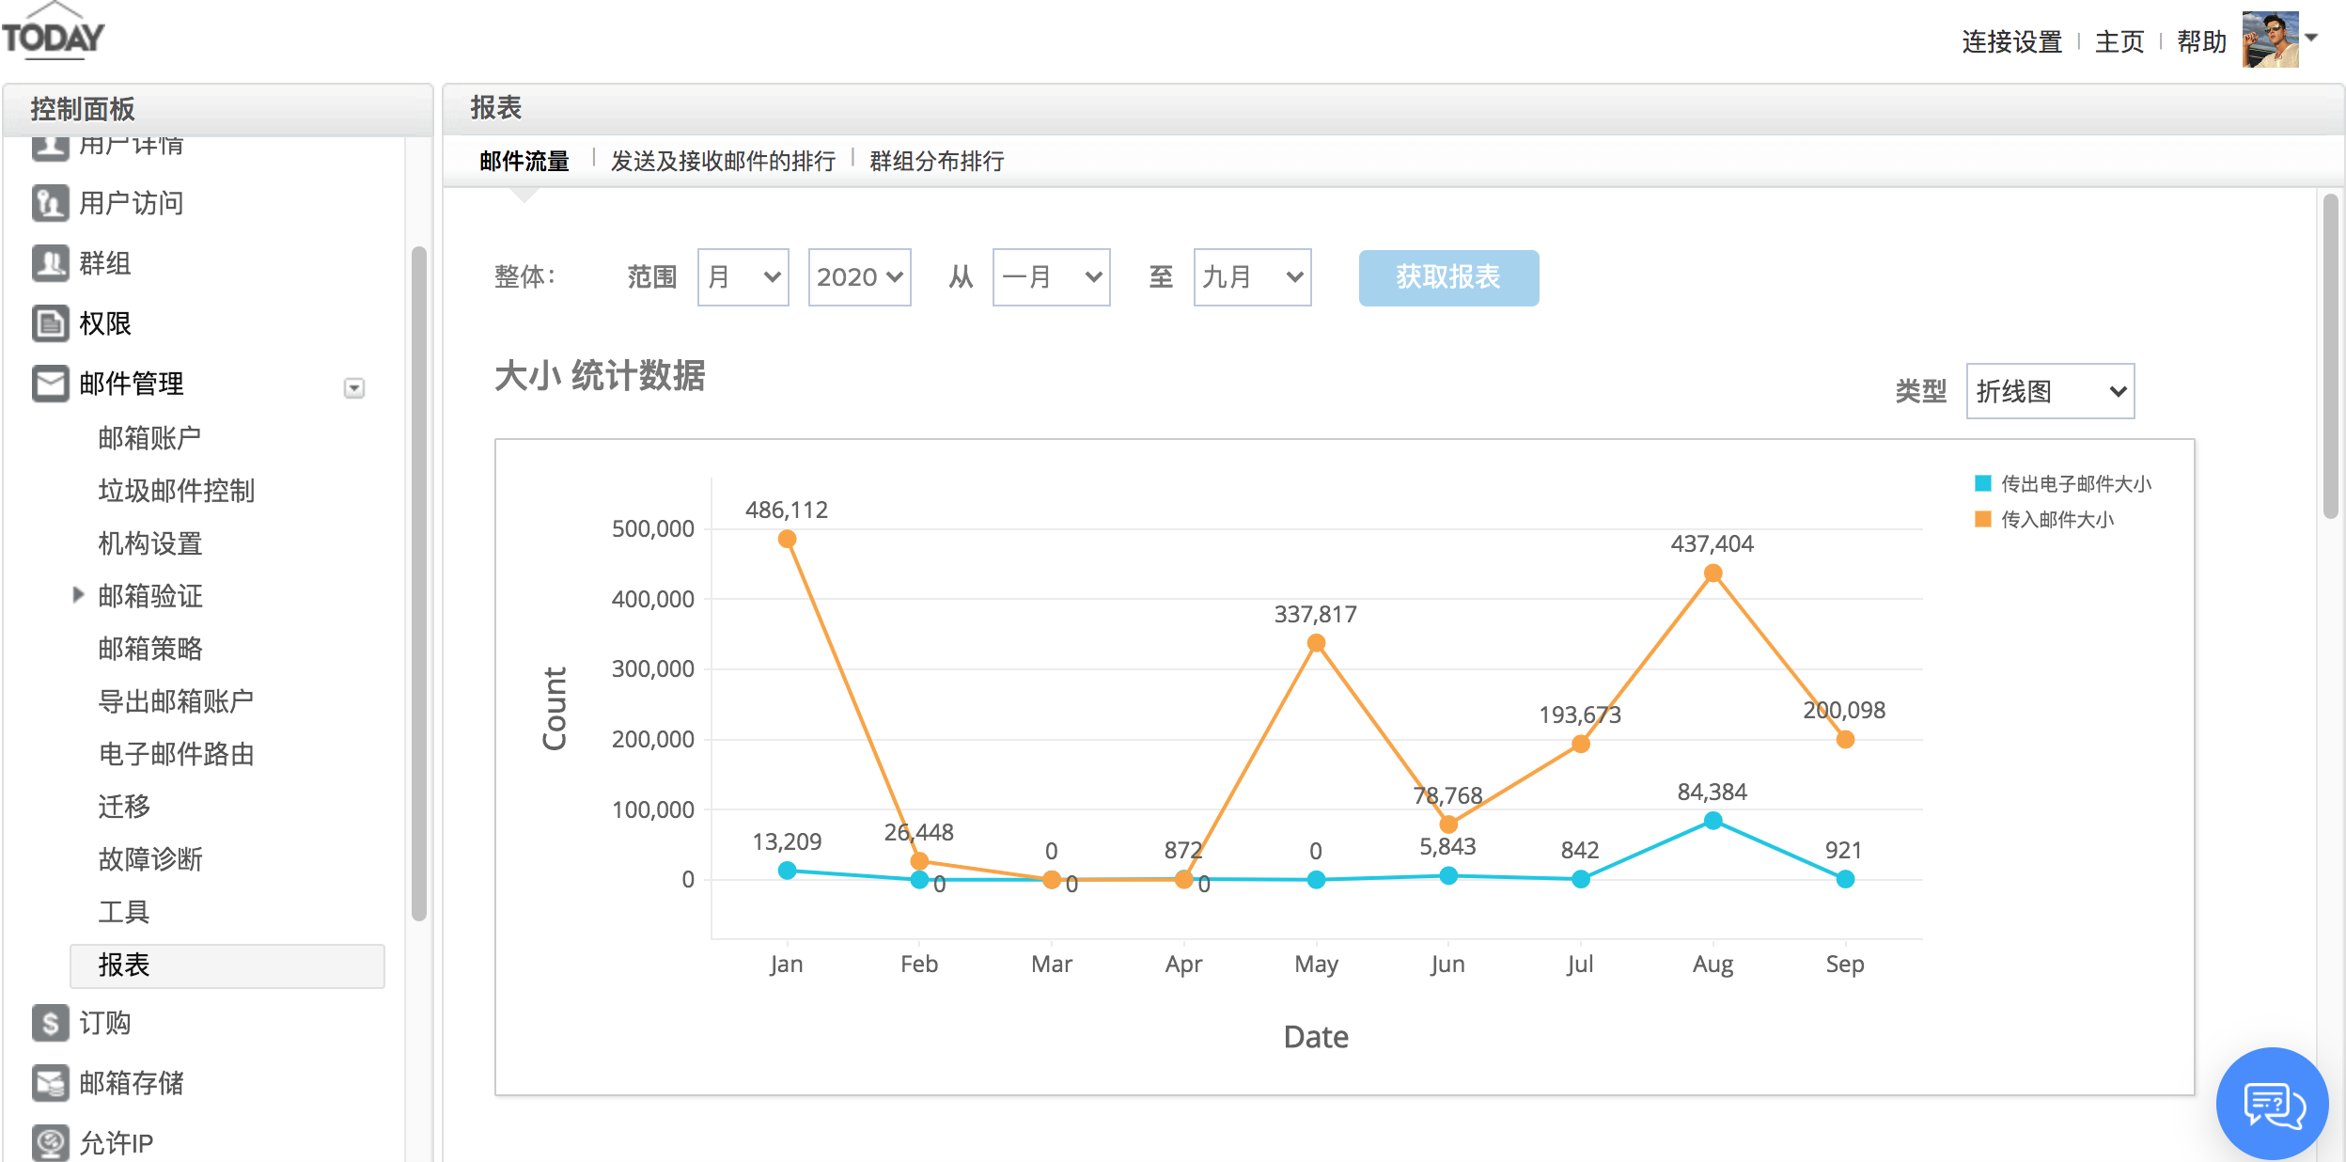2346x1162 pixels.
Task: Click the Mailbox Storage icon
Action: (50, 1083)
